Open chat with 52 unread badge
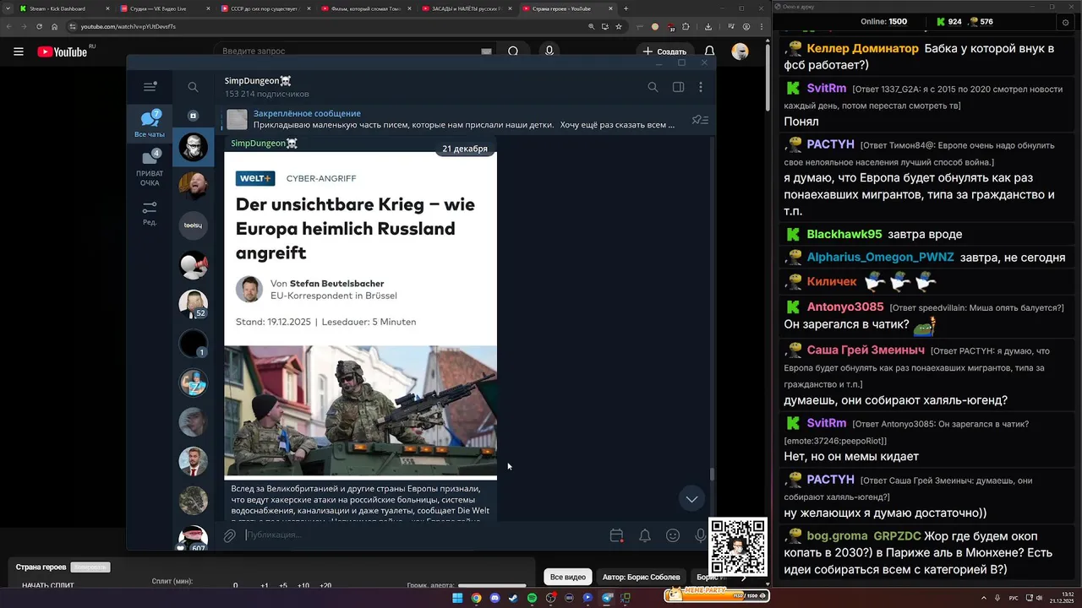The height and width of the screenshot is (608, 1082). [193, 304]
